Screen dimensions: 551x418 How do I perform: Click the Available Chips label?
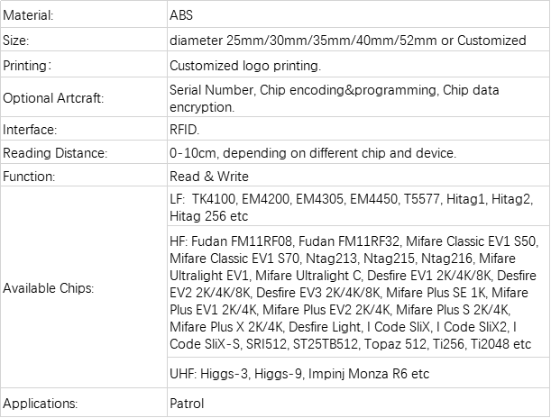(x=48, y=289)
